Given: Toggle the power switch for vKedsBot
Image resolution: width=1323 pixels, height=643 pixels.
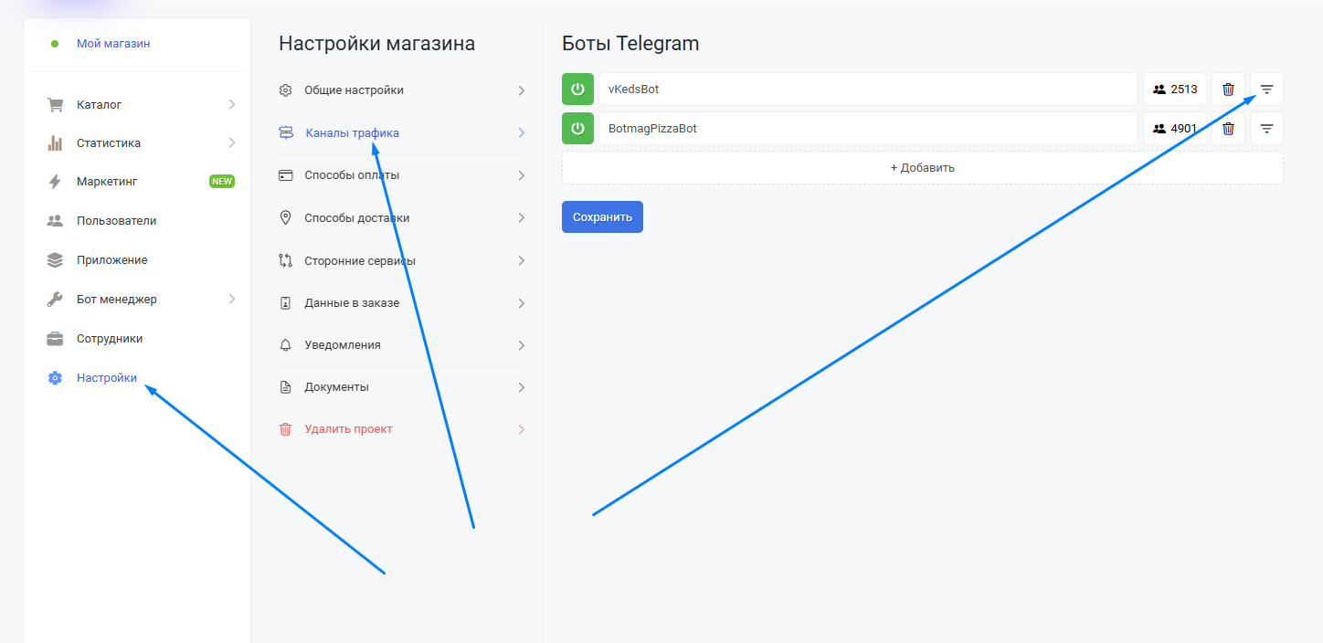Looking at the screenshot, I should (x=577, y=90).
